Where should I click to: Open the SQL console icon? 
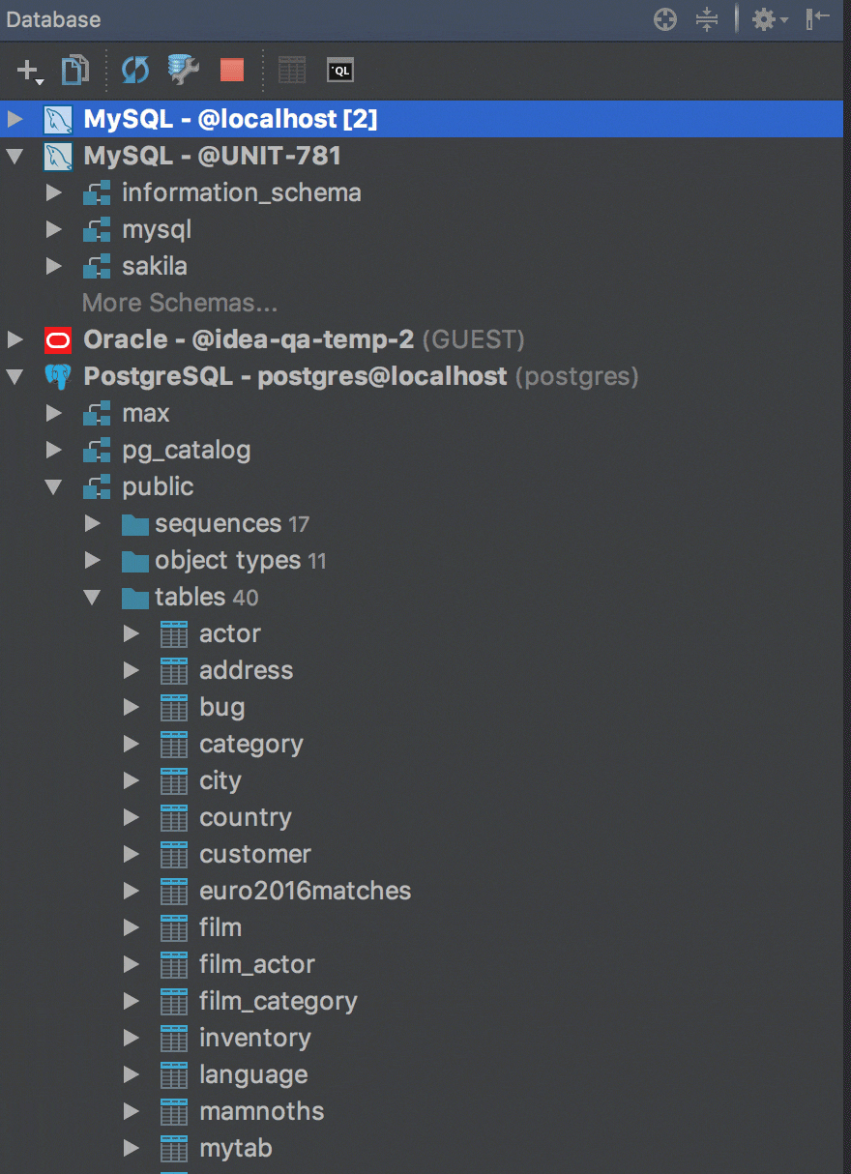click(x=340, y=70)
